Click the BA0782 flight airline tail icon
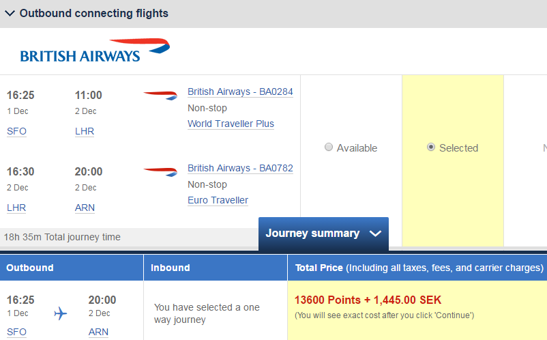 [x=160, y=171]
